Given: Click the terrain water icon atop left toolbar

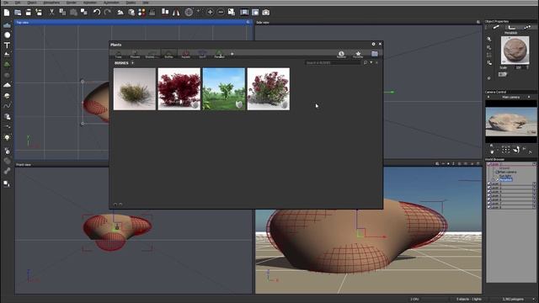Looking at the screenshot, I should pos(7,25).
